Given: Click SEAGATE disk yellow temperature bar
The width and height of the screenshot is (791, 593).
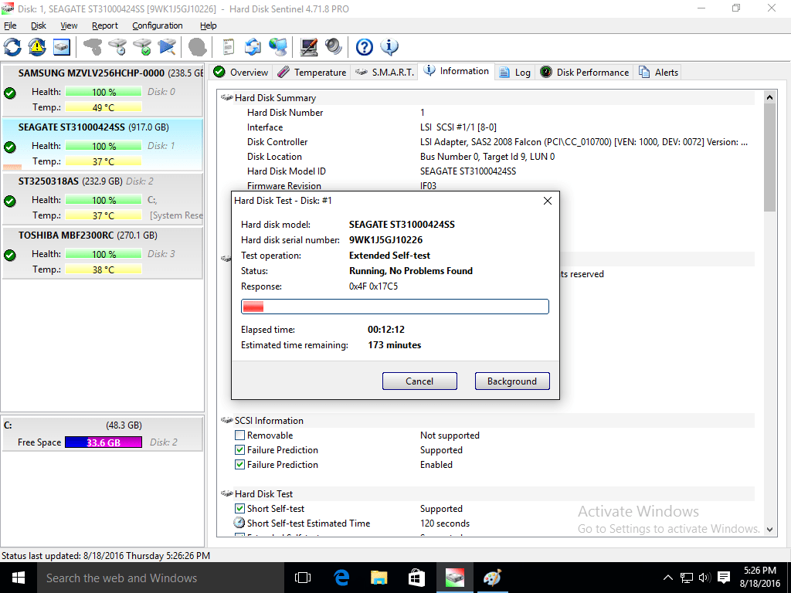Looking at the screenshot, I should click(104, 161).
